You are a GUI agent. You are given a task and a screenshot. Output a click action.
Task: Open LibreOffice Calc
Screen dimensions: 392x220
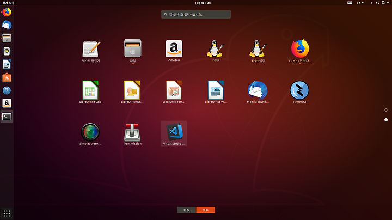click(x=90, y=92)
